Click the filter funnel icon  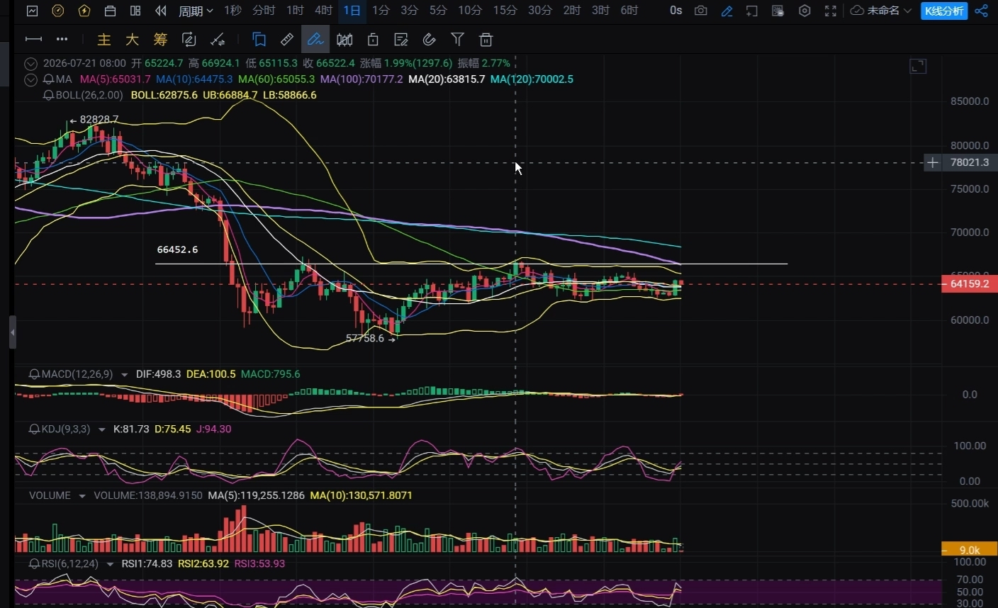tap(457, 40)
